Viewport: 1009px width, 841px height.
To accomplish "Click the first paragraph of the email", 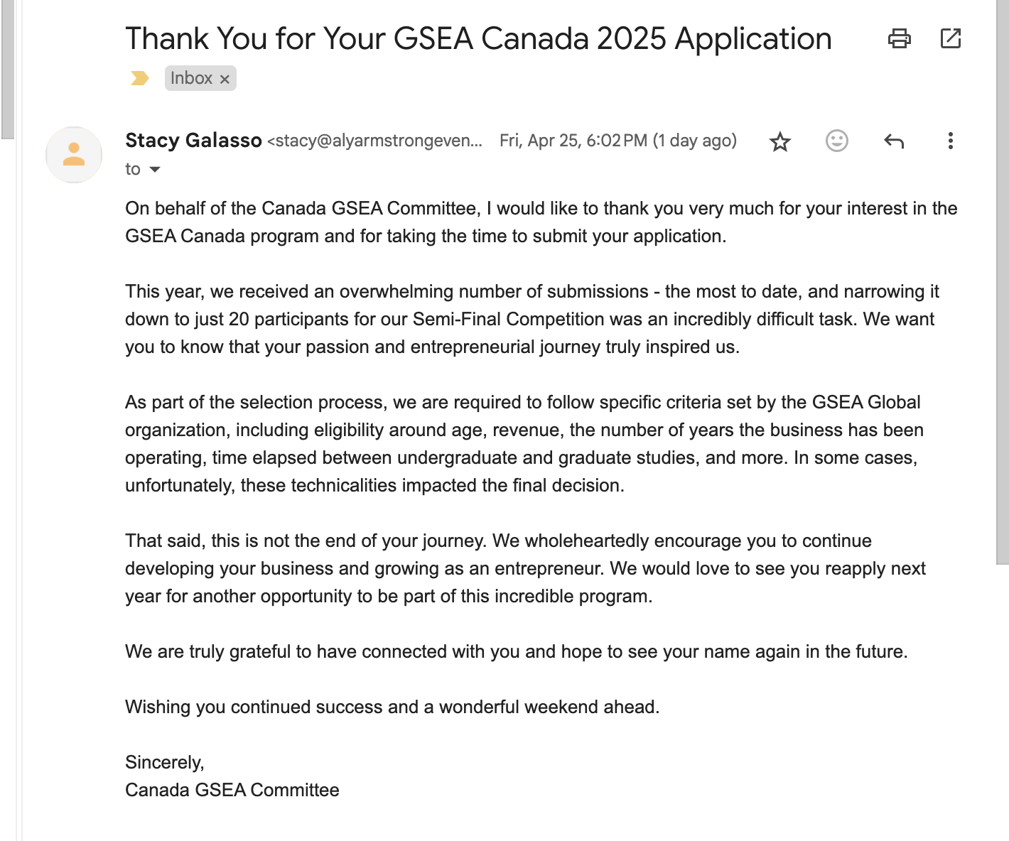I will [540, 222].
